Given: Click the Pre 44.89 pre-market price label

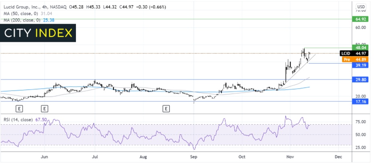Looking at the screenshot, I should [355, 59].
